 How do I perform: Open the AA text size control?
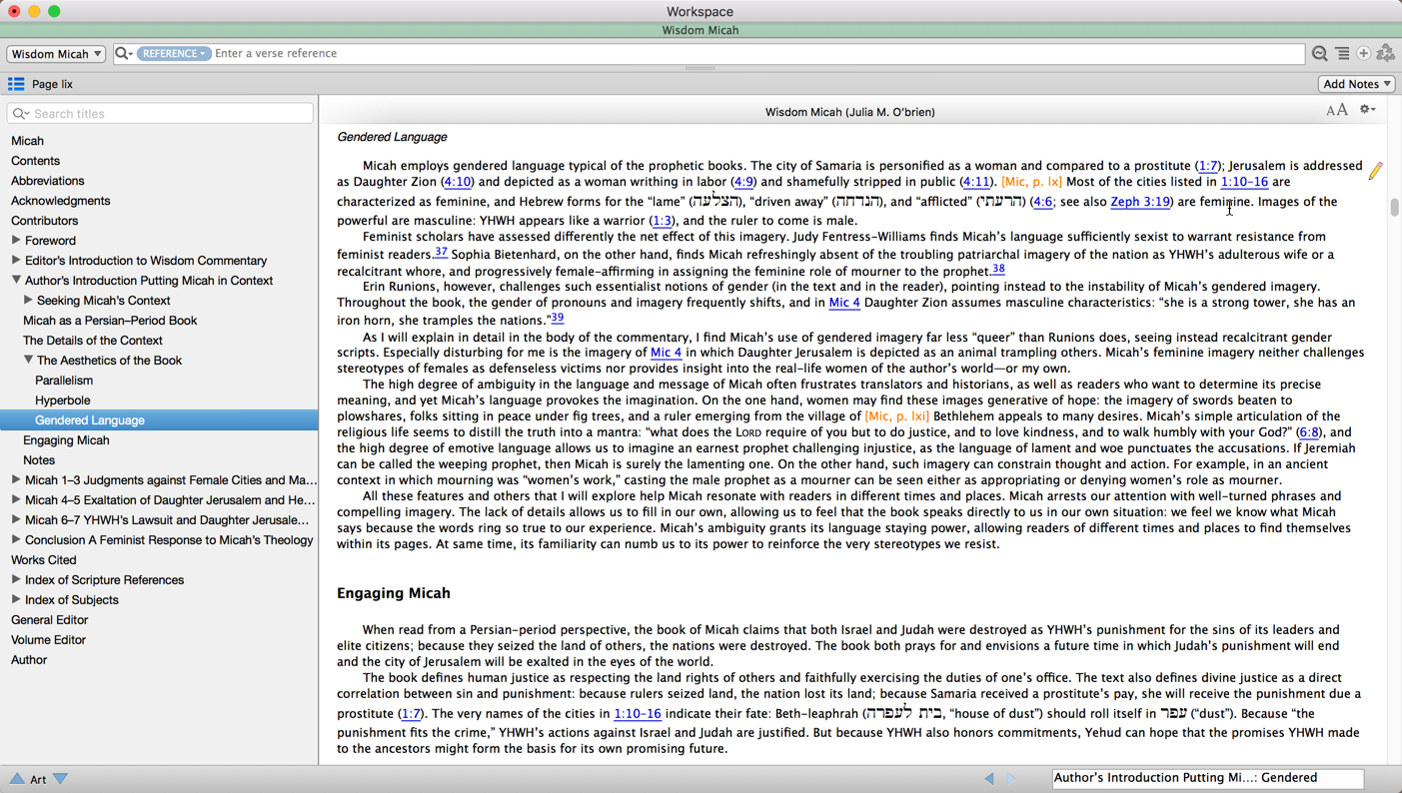(1337, 111)
